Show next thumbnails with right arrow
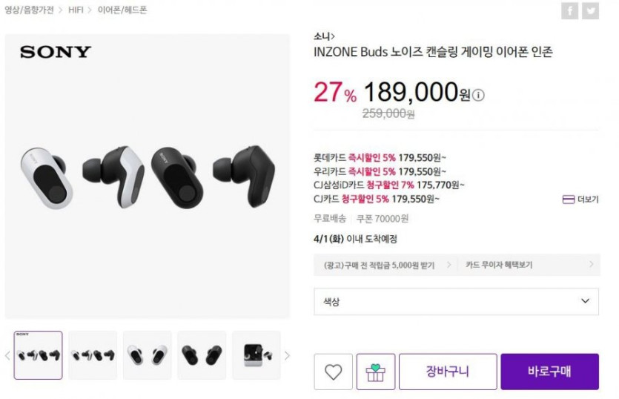 (288, 355)
